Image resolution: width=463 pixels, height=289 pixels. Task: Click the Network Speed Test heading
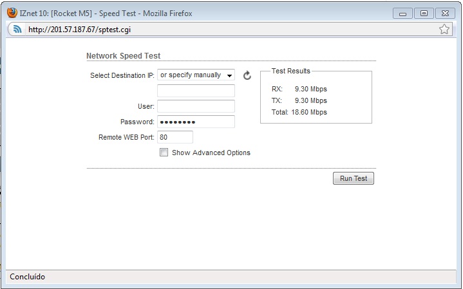(123, 56)
